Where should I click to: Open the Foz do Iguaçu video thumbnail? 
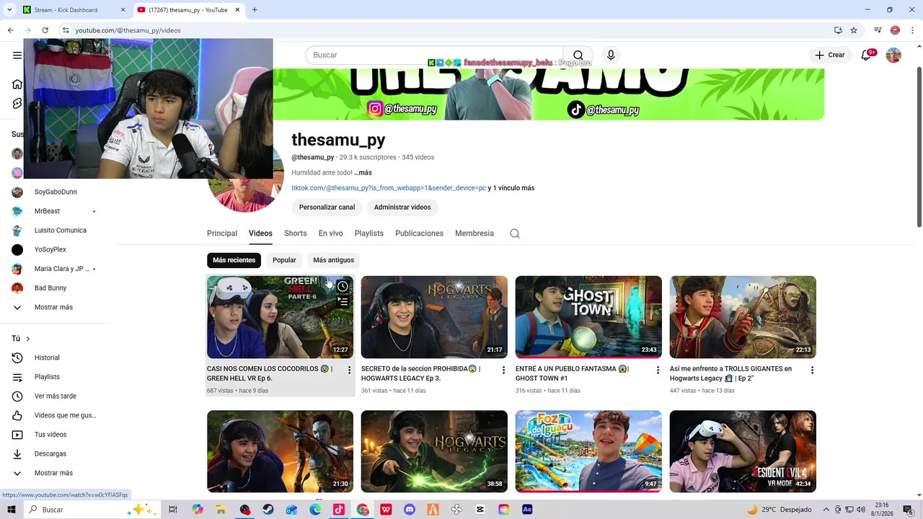tap(588, 451)
